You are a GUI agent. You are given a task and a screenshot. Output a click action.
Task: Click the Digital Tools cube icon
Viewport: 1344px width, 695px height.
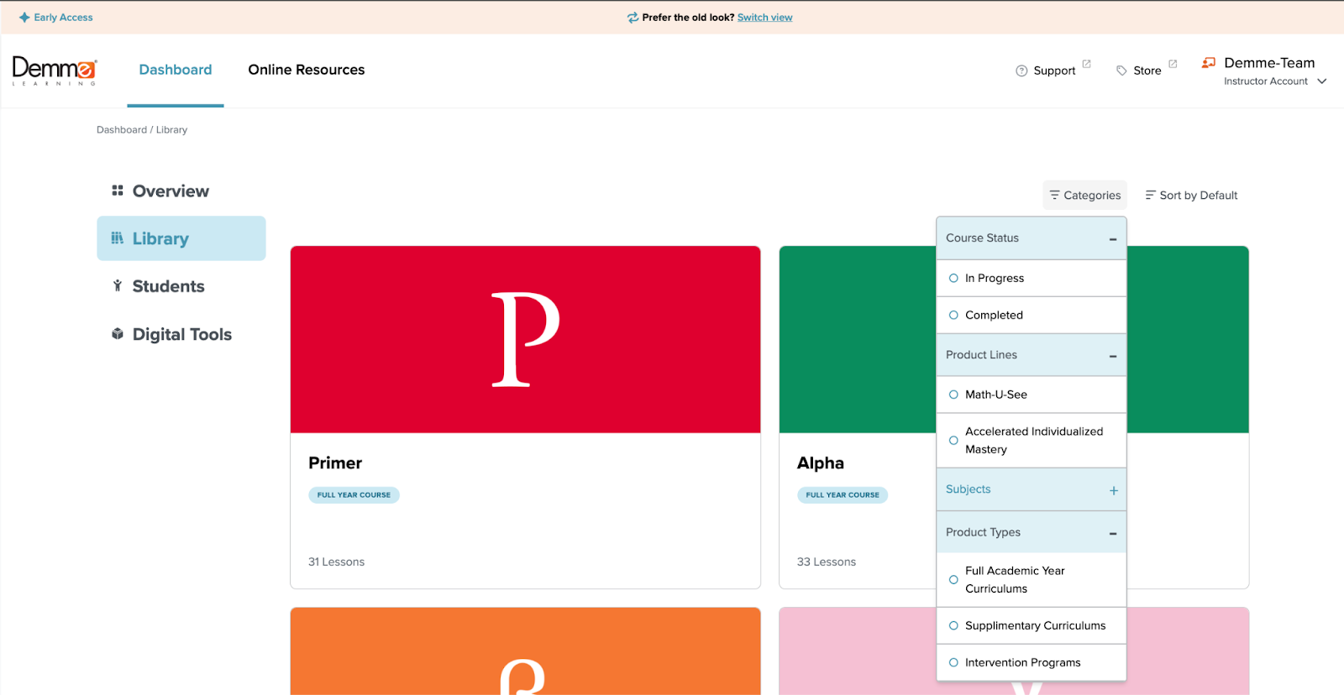118,333
